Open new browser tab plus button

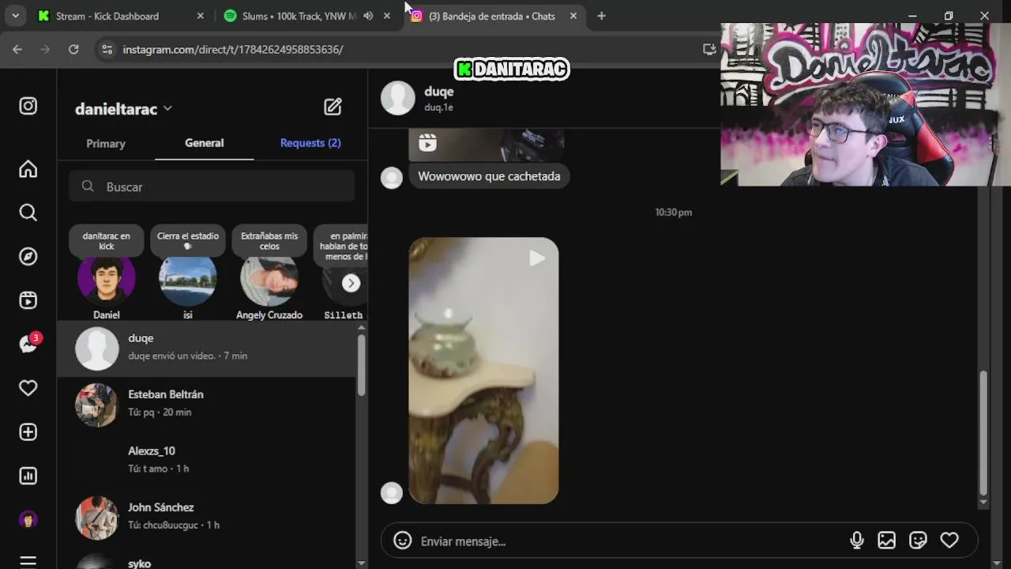(601, 16)
